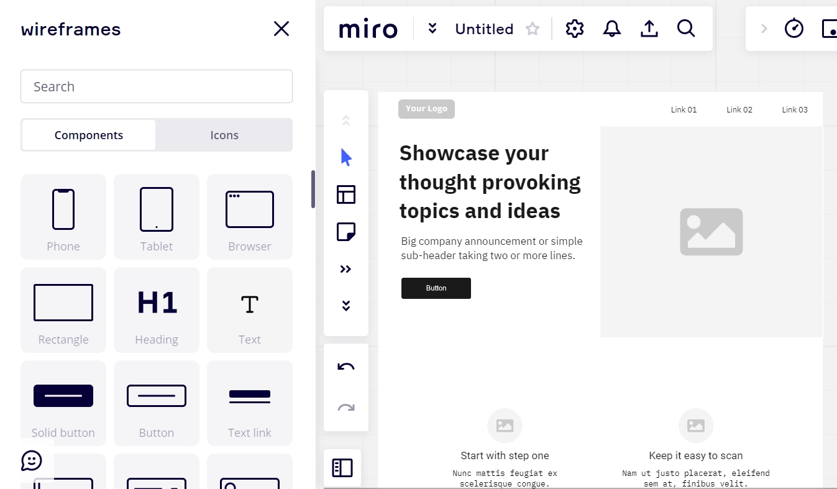Click the export board upload icon

tap(649, 29)
